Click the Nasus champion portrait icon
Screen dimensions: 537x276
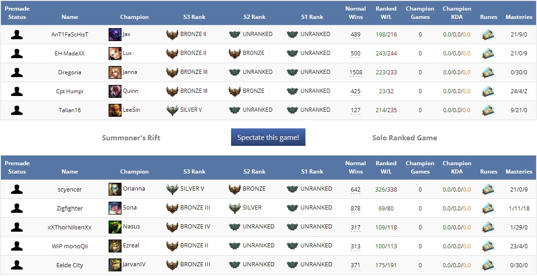point(115,227)
